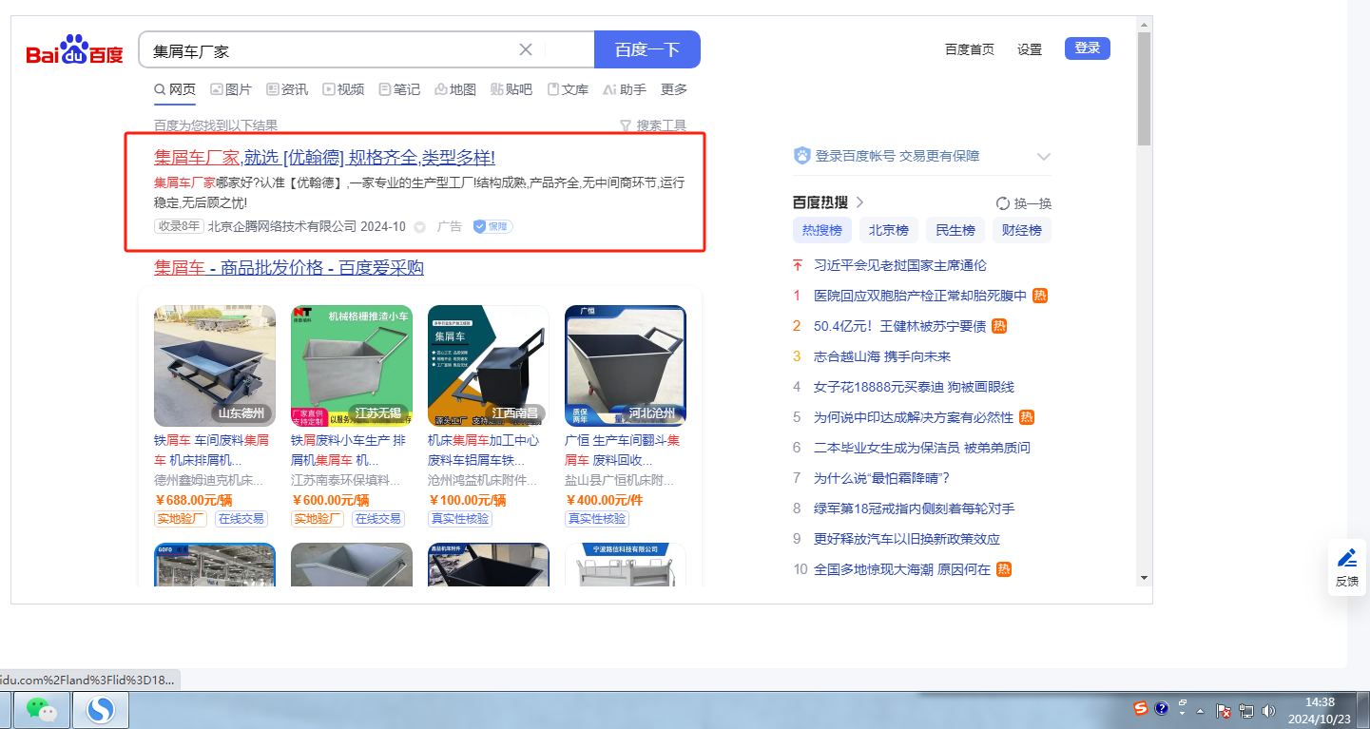
Task: Expand the 登录百度帐号 panel chevron
Action: point(1043,157)
